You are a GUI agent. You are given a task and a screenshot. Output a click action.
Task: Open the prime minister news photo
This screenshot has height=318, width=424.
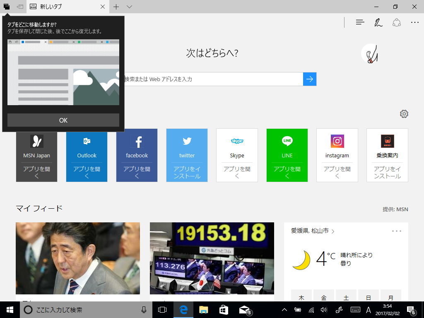(78, 258)
